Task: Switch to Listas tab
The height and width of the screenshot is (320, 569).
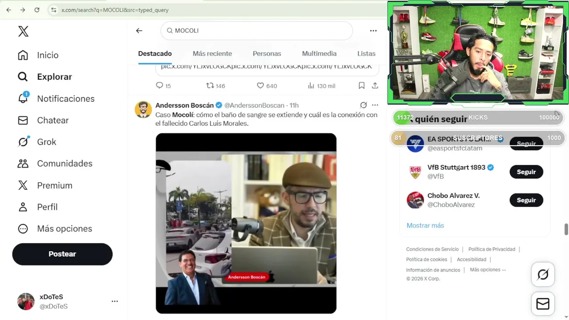Action: pos(366,54)
